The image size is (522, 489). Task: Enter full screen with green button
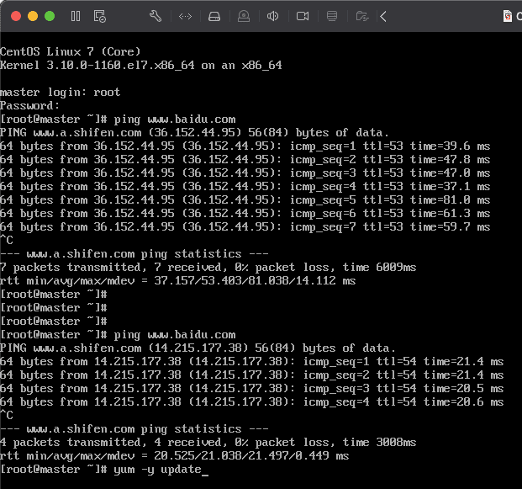50,16
